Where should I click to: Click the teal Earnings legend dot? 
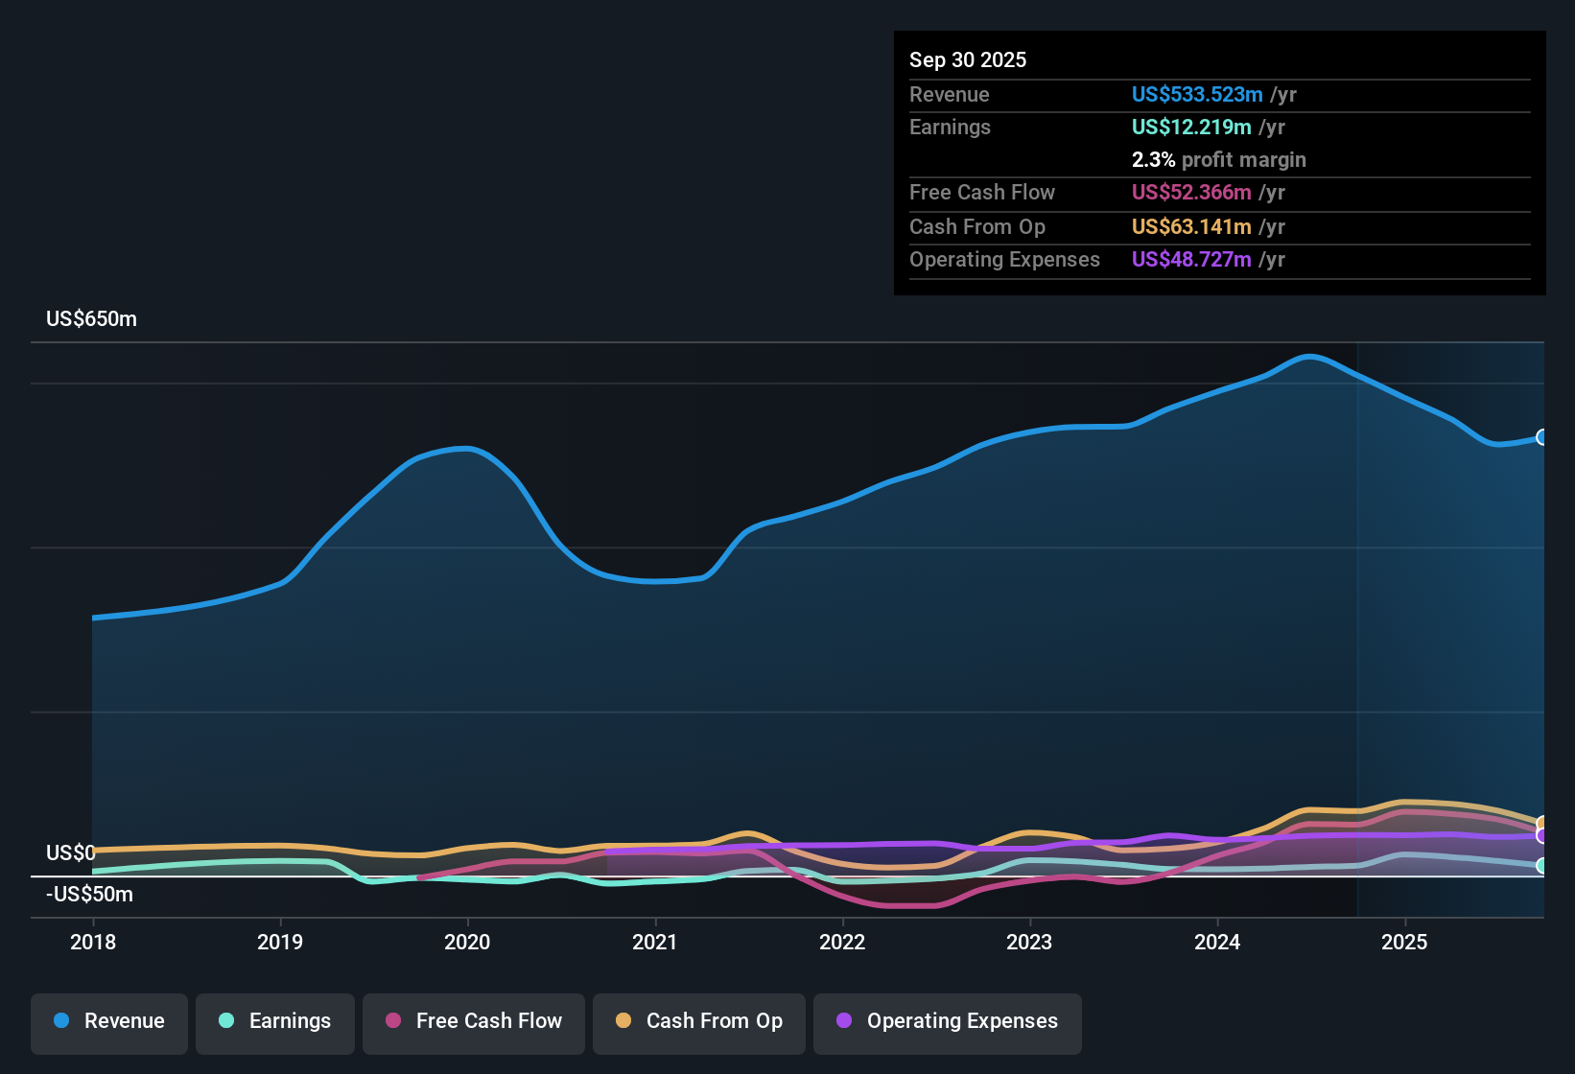226,1021
